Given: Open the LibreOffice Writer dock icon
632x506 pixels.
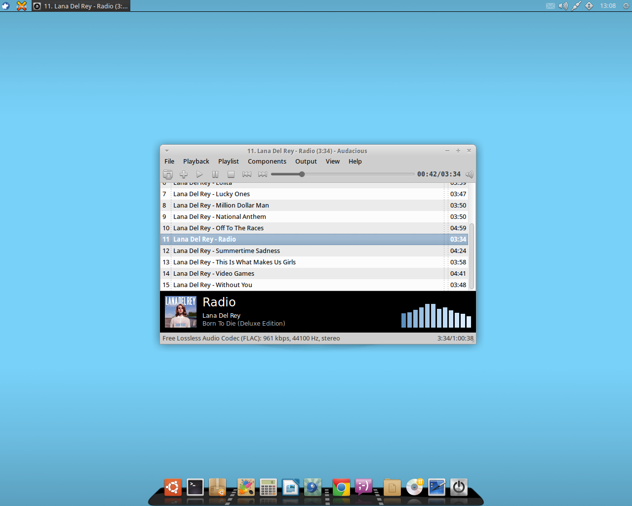Looking at the screenshot, I should [x=291, y=488].
